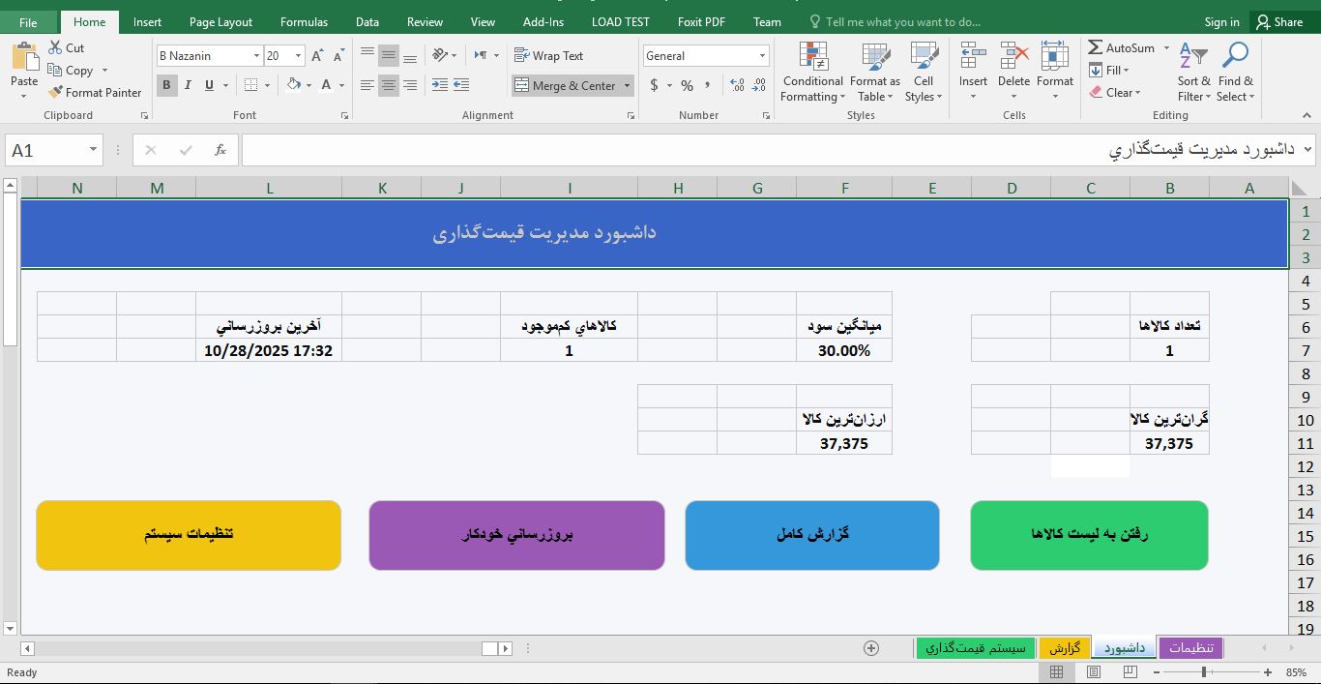1321x684 pixels.
Task: Select the گزارش sheet tab
Action: (1066, 647)
